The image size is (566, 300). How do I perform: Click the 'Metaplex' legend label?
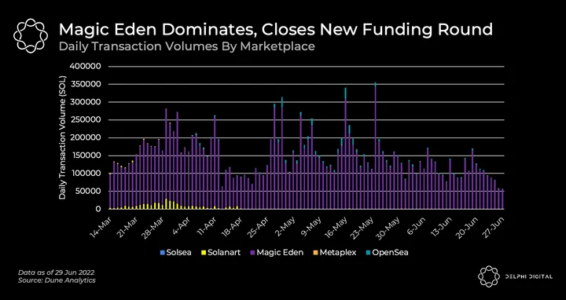click(x=337, y=253)
